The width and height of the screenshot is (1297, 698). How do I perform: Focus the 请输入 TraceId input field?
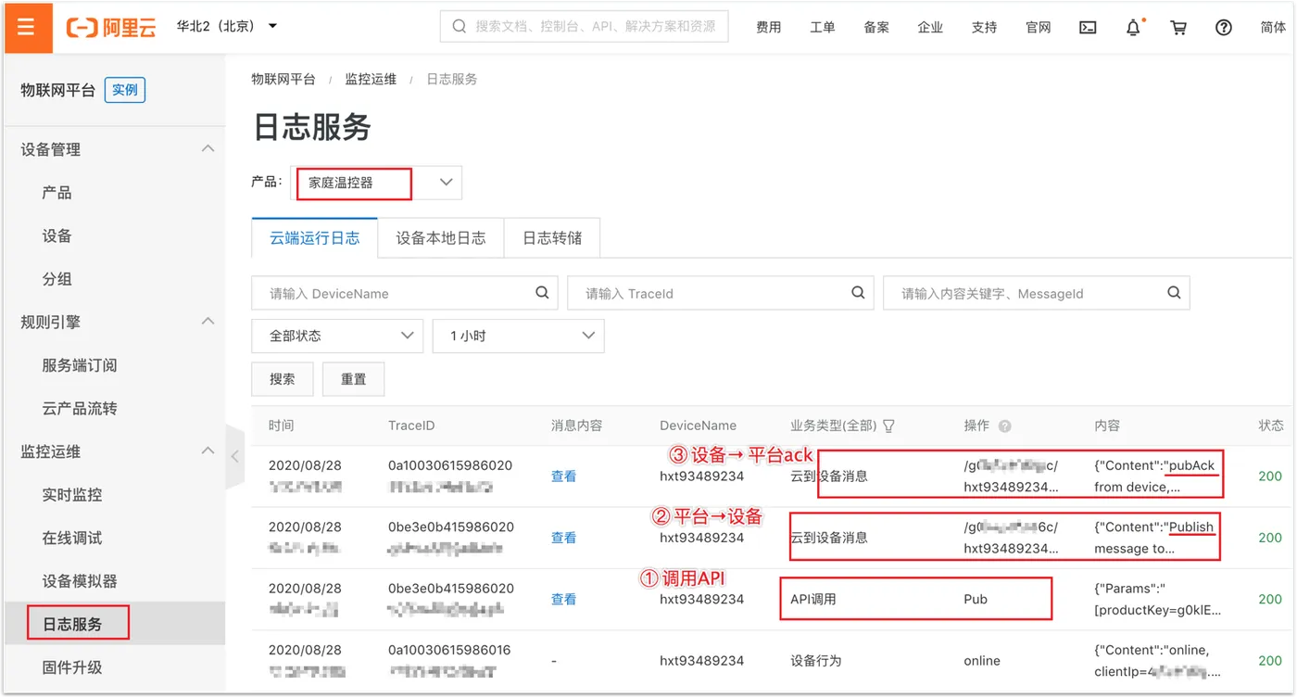[721, 293]
